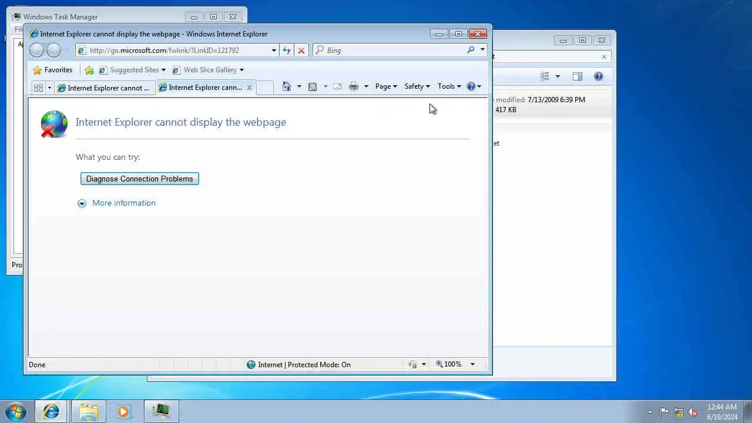
Task: Open the Windows Start button
Action: (15, 411)
